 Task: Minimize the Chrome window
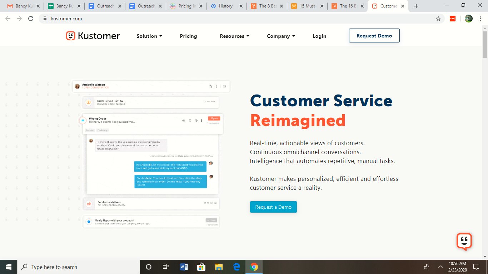tap(447, 5)
